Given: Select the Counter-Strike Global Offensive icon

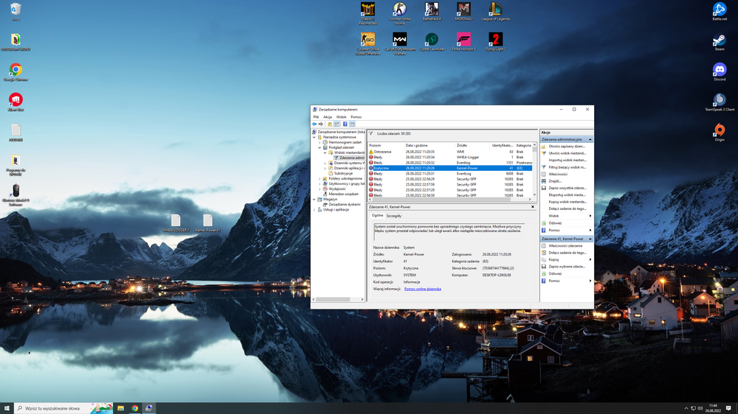Looking at the screenshot, I should pyautogui.click(x=368, y=43).
